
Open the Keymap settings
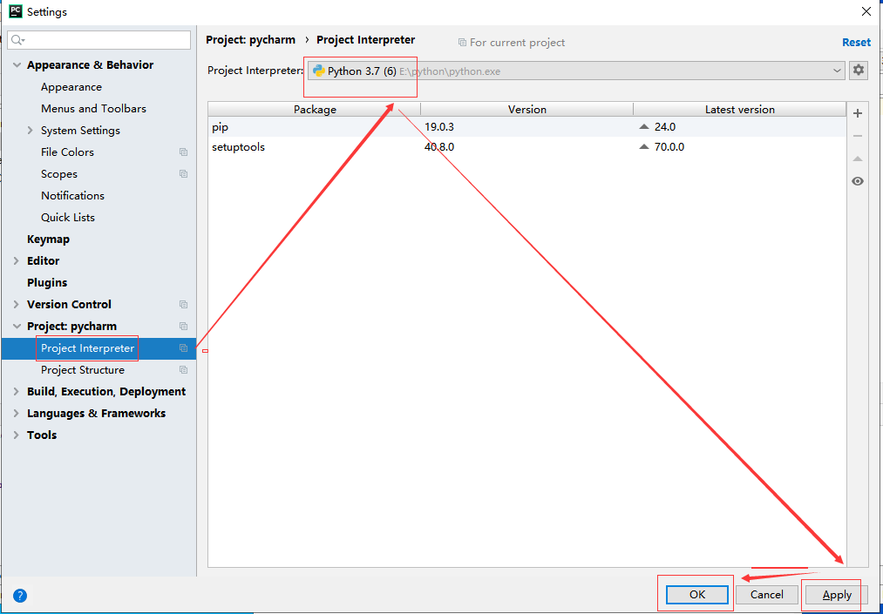tap(49, 240)
